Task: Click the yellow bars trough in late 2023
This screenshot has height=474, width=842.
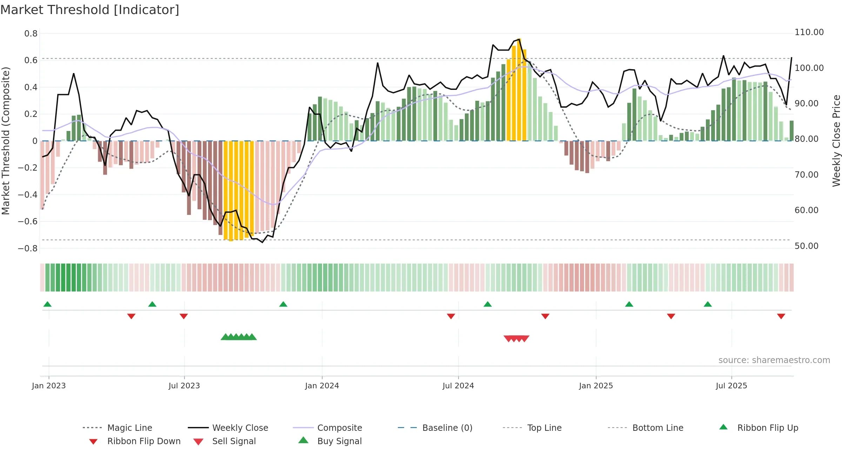Action: coord(239,191)
